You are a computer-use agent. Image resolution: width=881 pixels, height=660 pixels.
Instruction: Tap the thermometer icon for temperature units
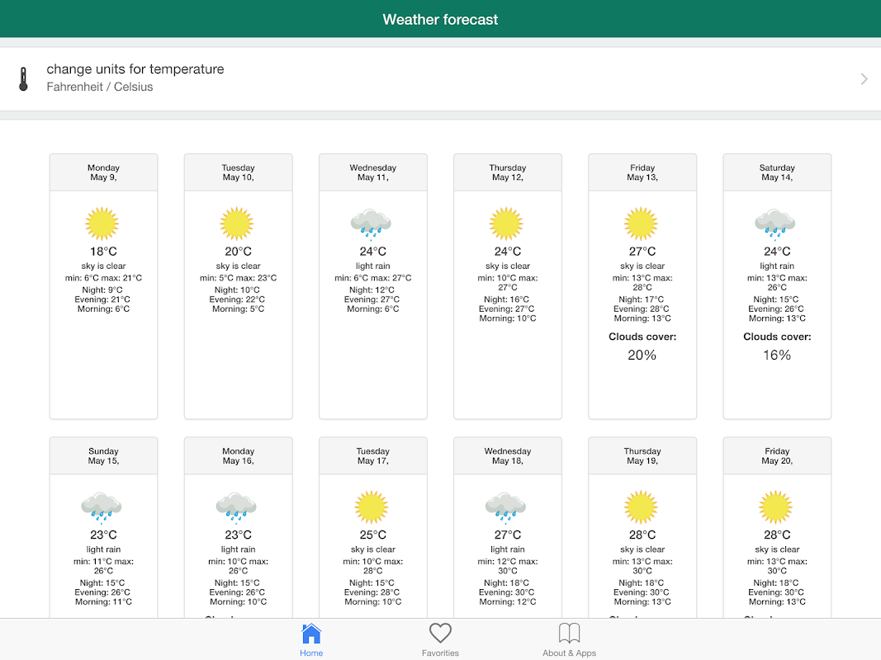[x=23, y=78]
